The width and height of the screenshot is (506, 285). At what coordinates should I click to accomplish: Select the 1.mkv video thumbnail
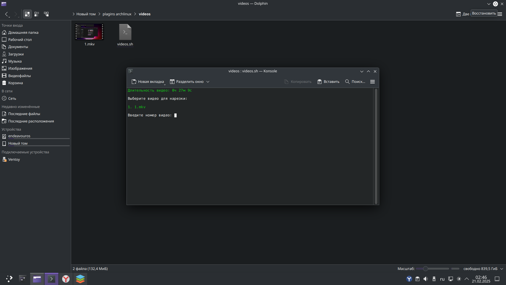[89, 32]
